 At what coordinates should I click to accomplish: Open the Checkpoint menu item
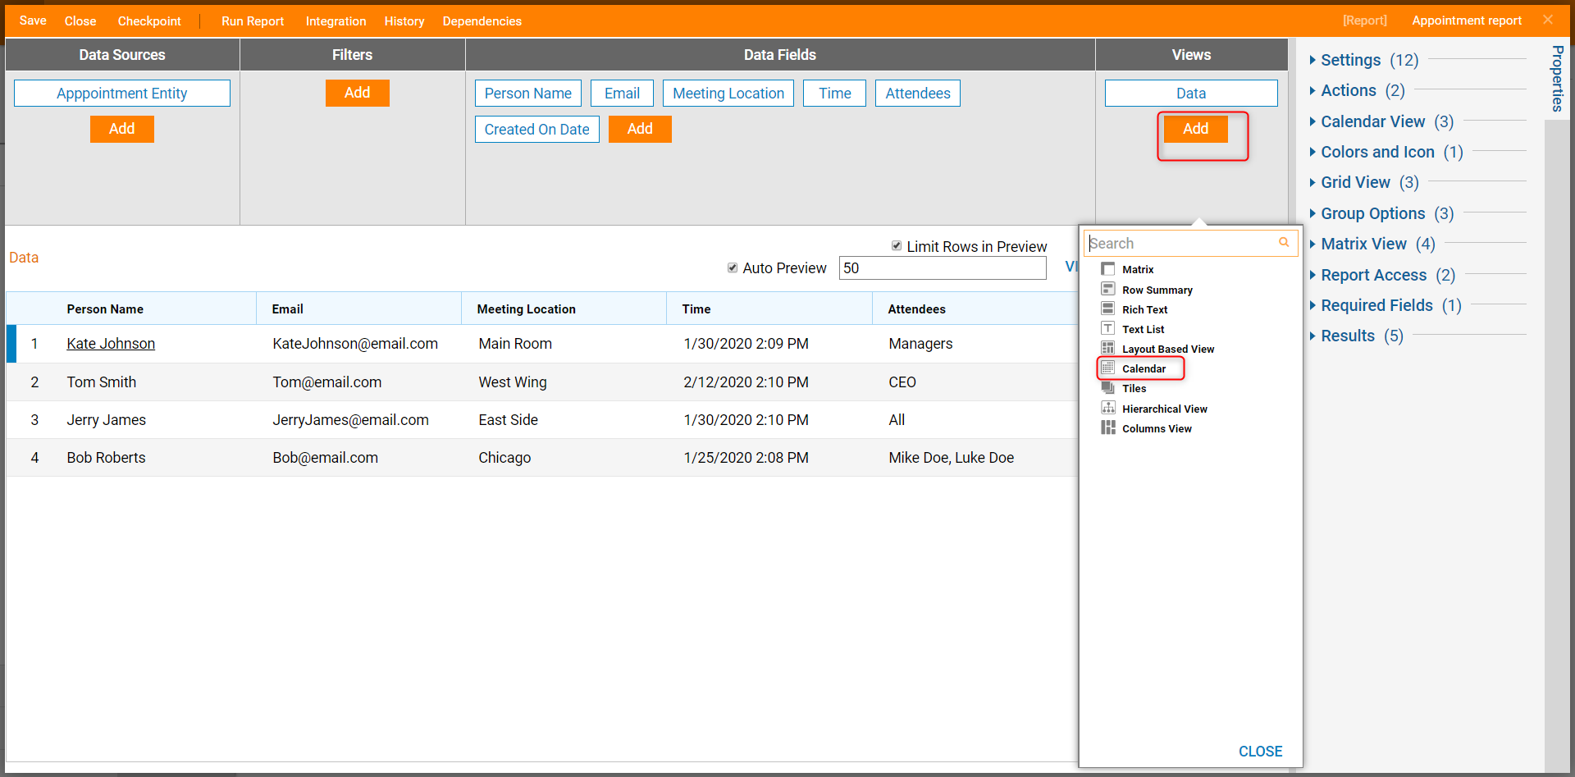[149, 21]
